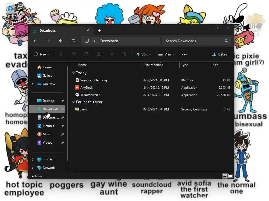The width and height of the screenshot is (269, 201).
Task: Click the Rename toolbar icon
Action: coord(99,54)
